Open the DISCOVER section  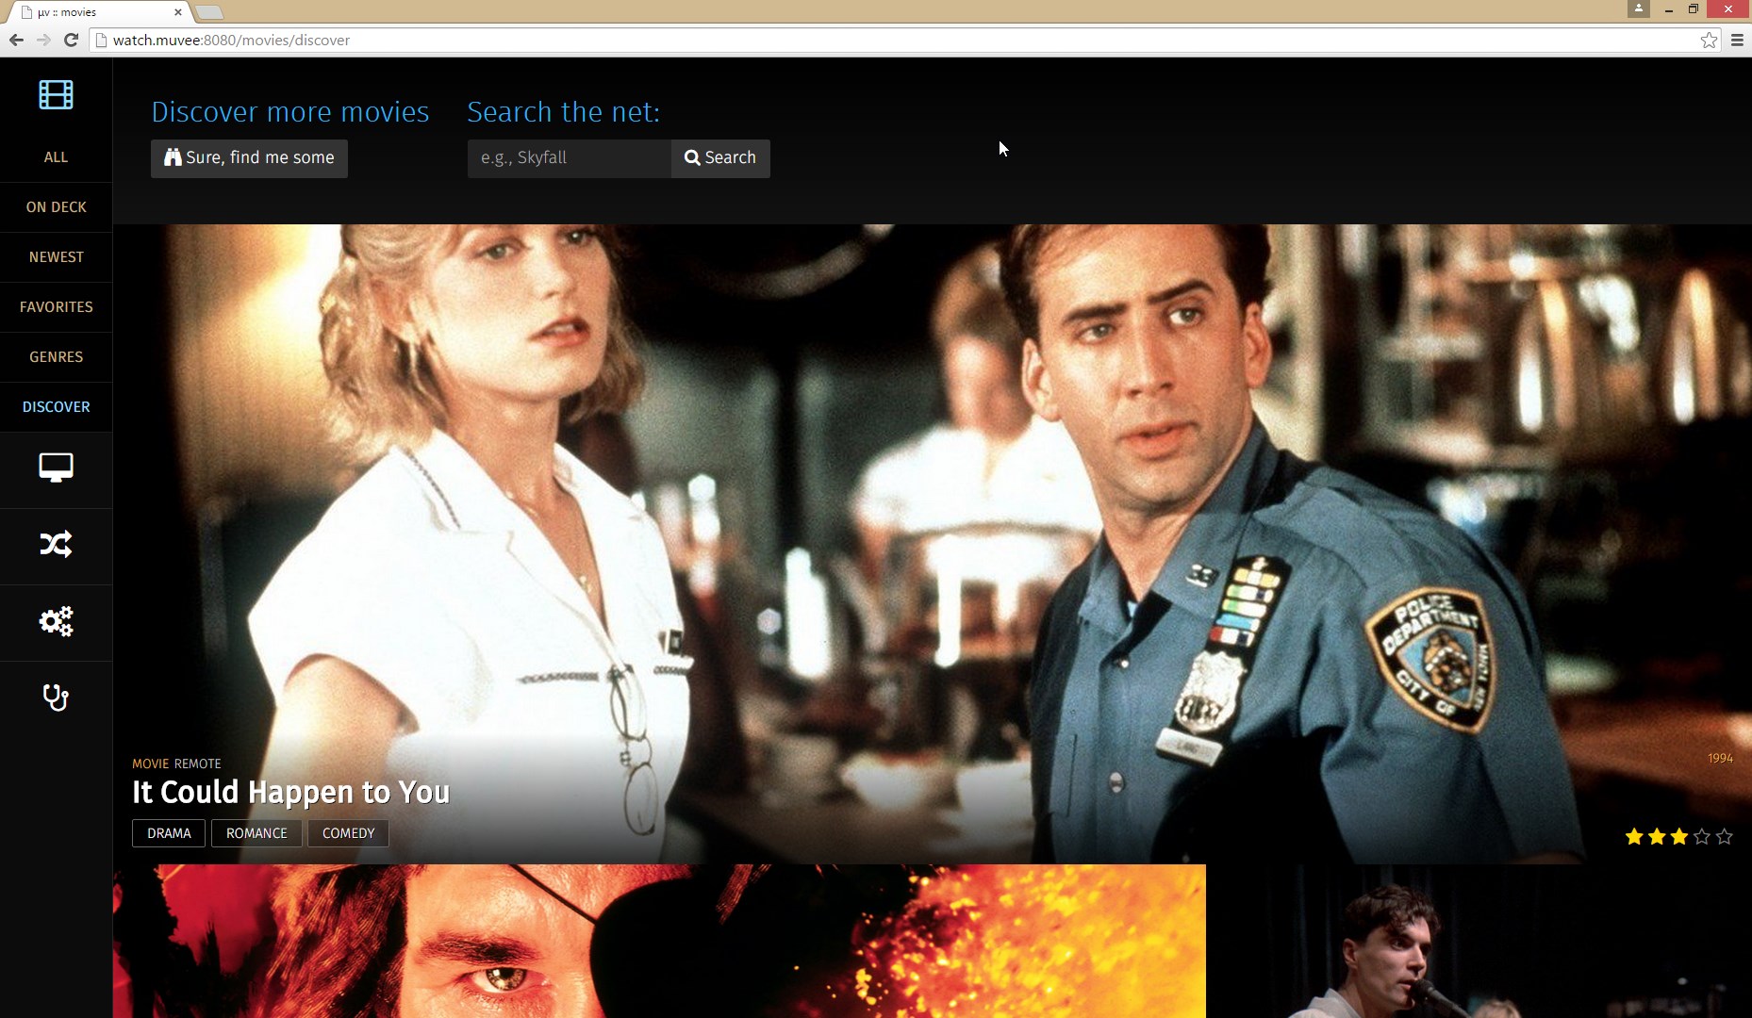[x=56, y=407]
